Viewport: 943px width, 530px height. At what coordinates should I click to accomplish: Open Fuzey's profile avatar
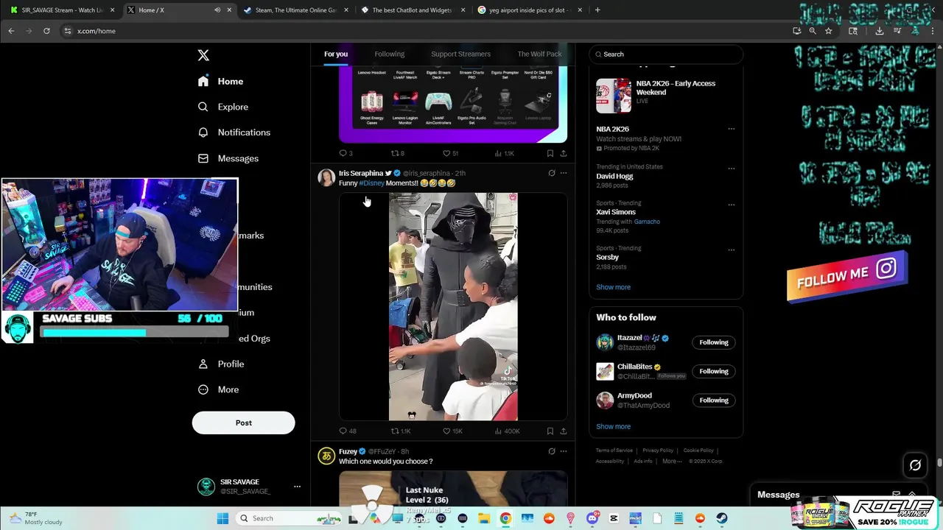coord(326,456)
